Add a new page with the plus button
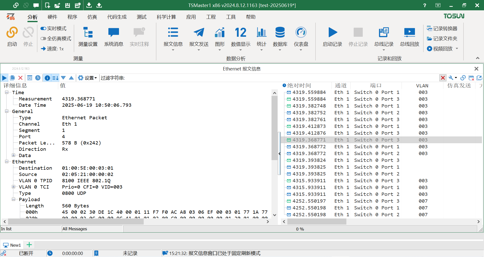 click(29, 245)
